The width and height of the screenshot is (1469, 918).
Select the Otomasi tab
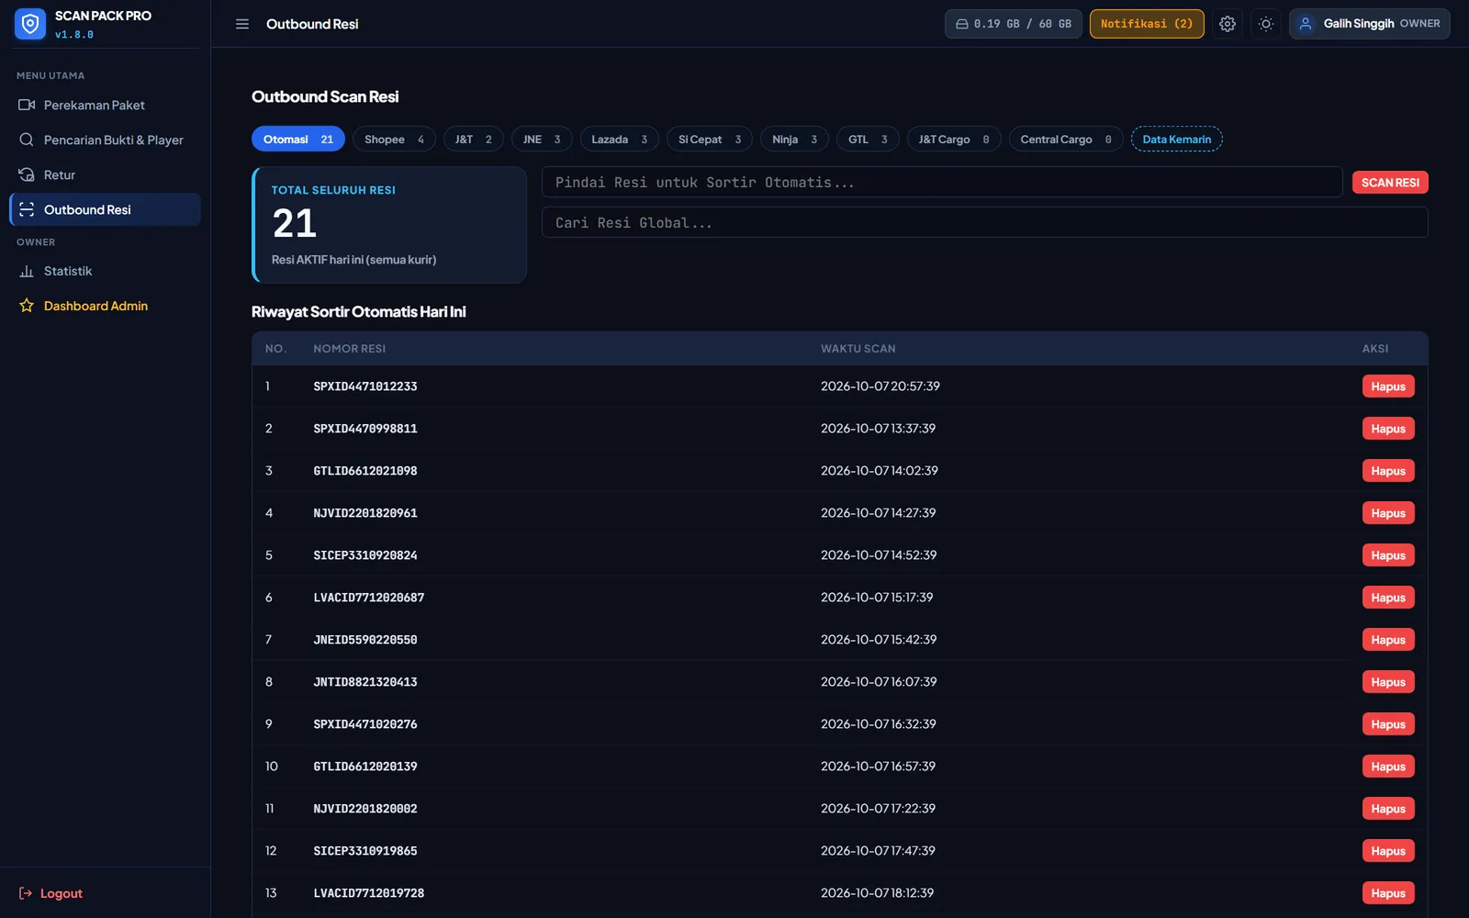298,139
